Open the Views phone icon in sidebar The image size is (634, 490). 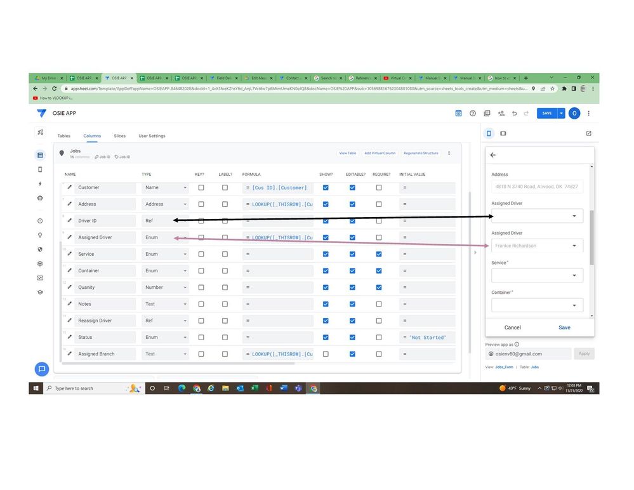click(40, 169)
